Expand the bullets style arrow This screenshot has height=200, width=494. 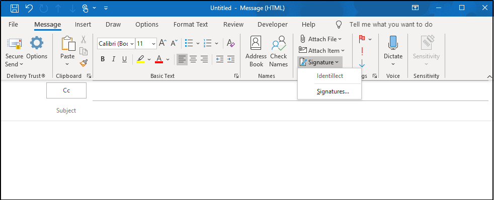[x=198, y=43]
